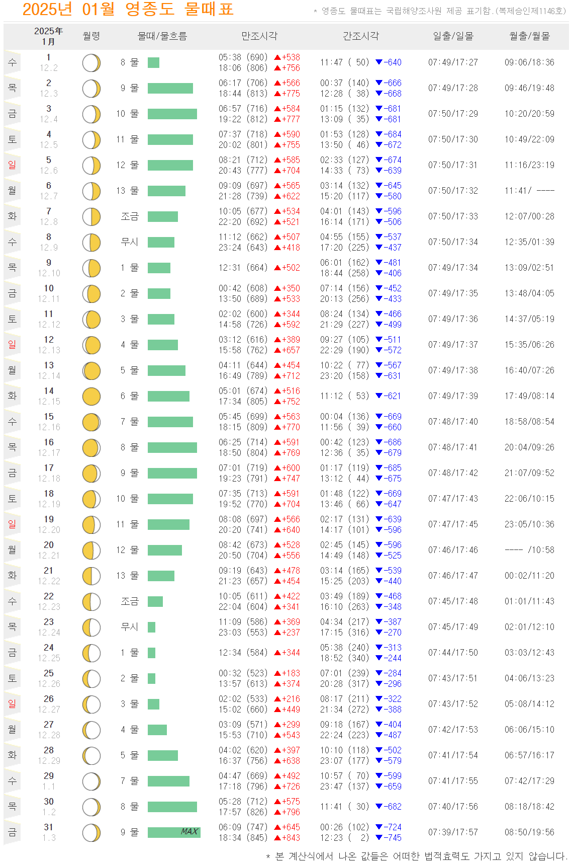Click the legal disclaimer text at bottom

[417, 856]
